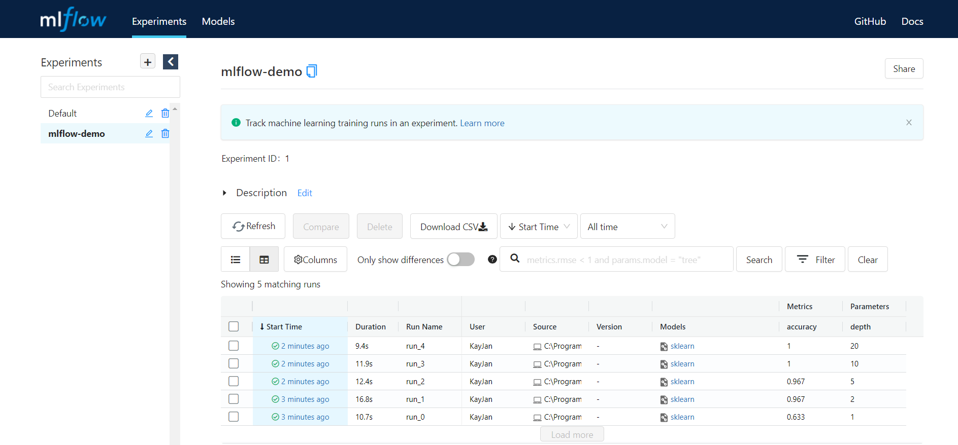The height and width of the screenshot is (445, 958).
Task: Open the sklearn model link for run_2
Action: click(682, 382)
